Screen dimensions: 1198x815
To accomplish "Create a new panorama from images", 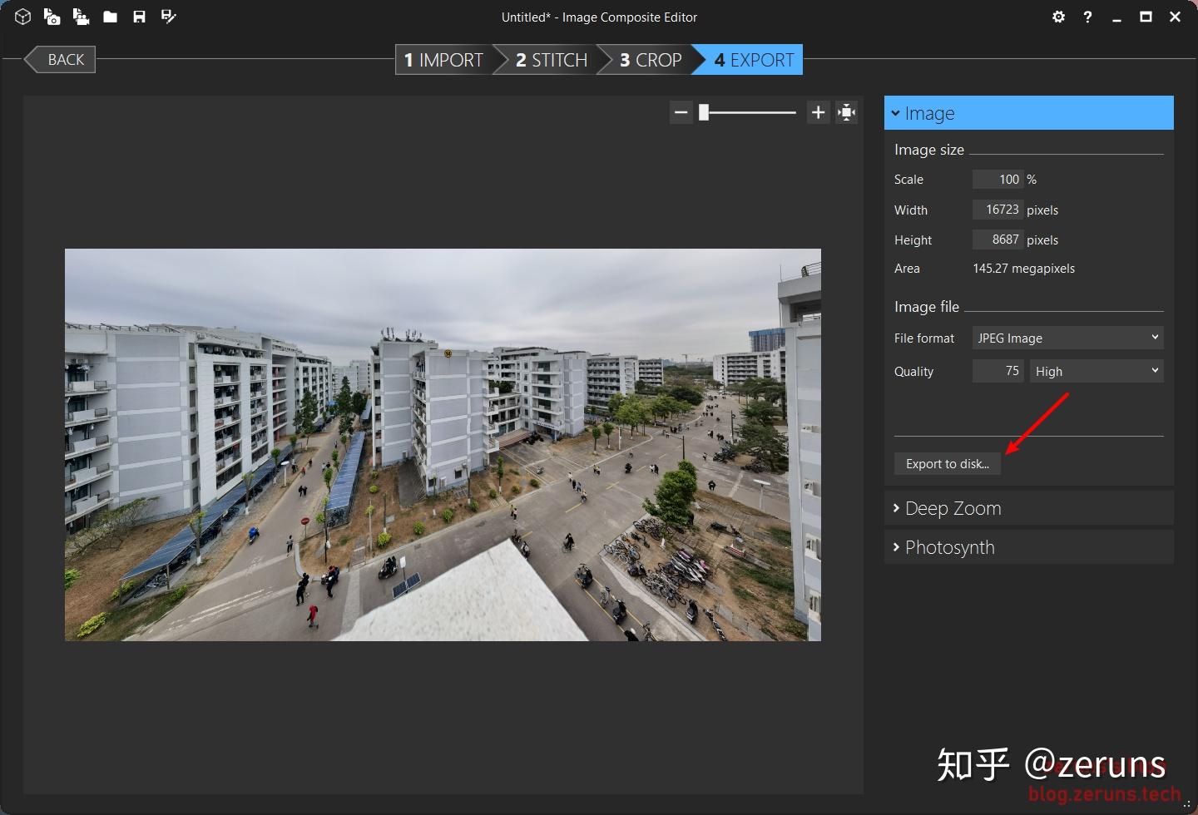I will tap(52, 17).
